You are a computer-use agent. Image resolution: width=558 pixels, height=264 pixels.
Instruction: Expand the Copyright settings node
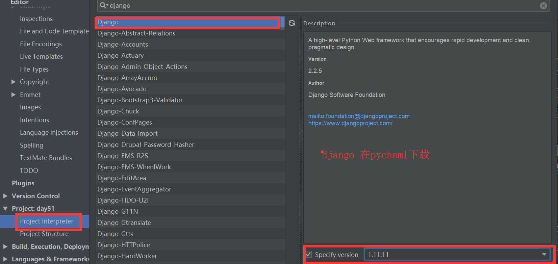click(14, 82)
